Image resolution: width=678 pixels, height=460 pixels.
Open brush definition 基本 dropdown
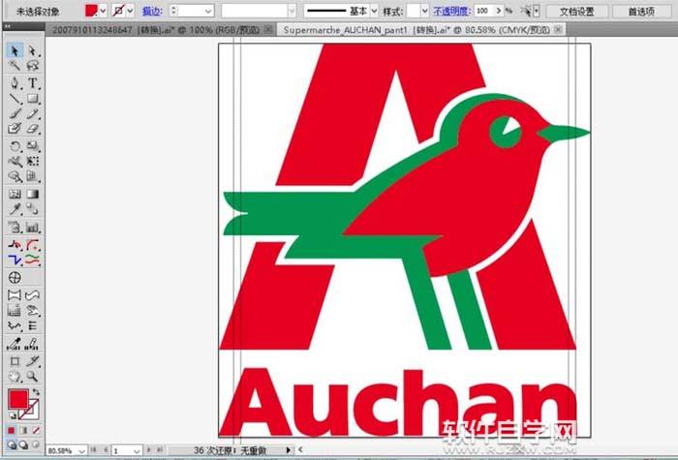[x=375, y=11]
